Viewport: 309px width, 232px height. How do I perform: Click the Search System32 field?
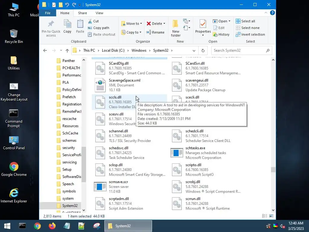point(242,50)
